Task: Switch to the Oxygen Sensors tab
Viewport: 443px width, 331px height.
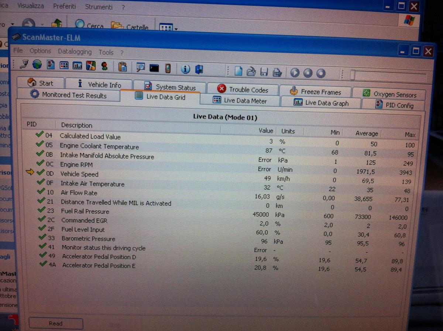Action: click(389, 94)
